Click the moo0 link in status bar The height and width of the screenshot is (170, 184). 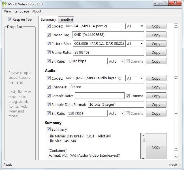point(173,165)
